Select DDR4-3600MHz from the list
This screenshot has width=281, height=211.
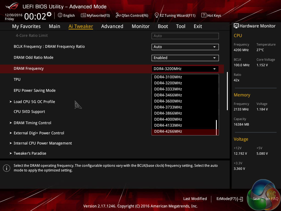click(168, 101)
